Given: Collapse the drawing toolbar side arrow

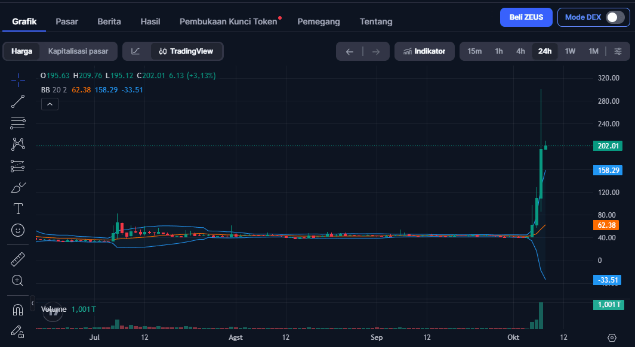Looking at the screenshot, I should (x=32, y=303).
